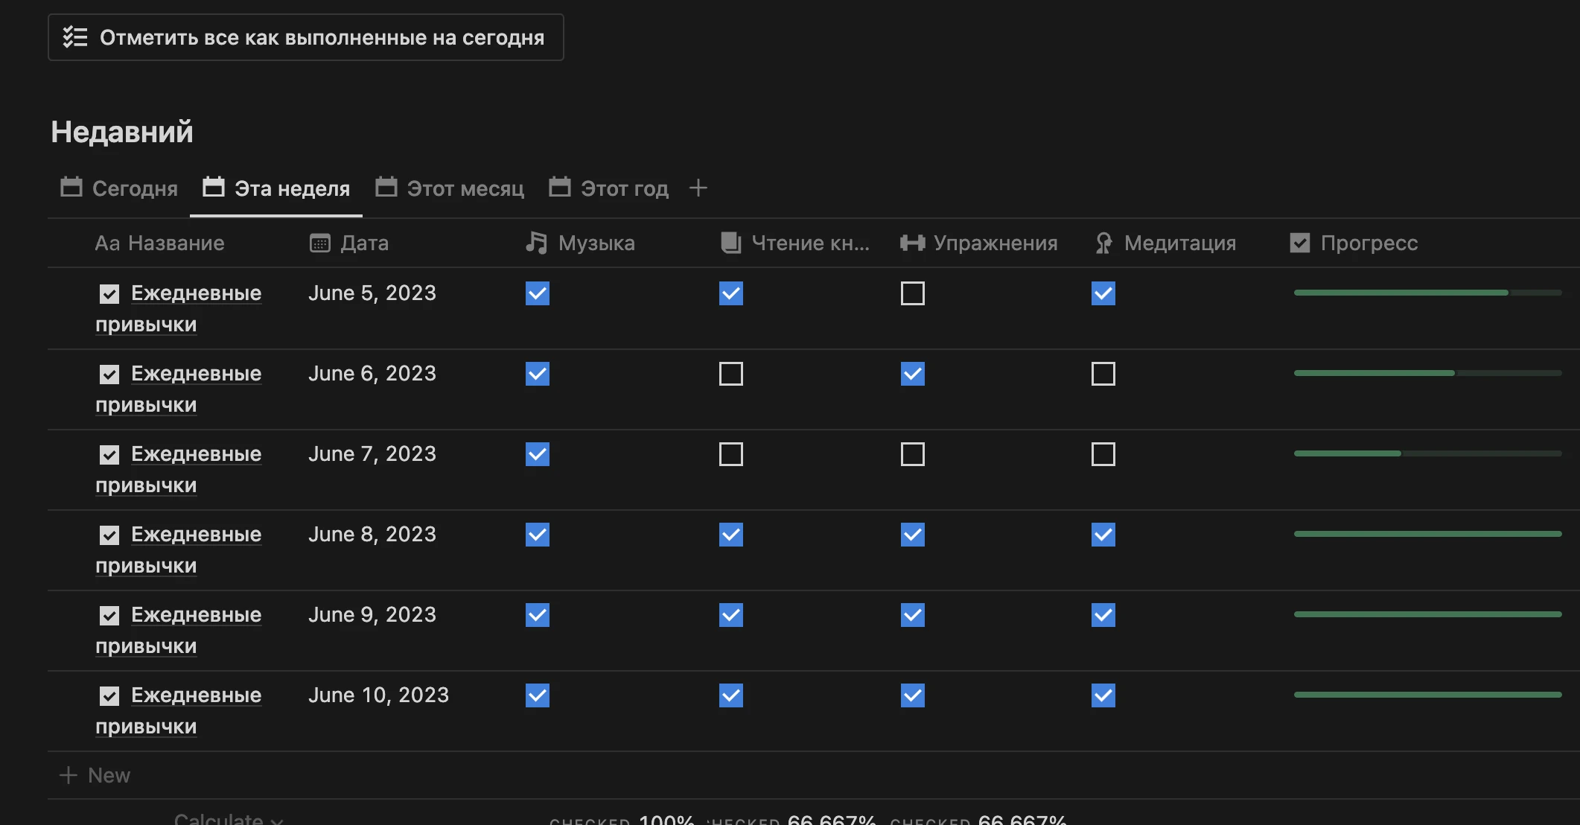Click the calendar icon on Сегодня tab
Viewport: 1580px width, 825px height.
pyautogui.click(x=71, y=186)
